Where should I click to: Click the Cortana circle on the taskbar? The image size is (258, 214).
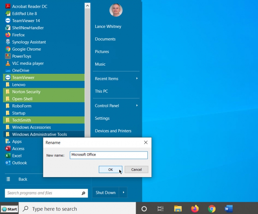tap(144, 209)
